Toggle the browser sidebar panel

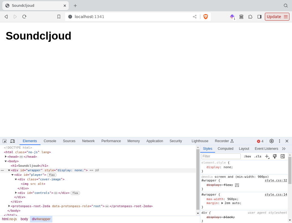coord(259,17)
